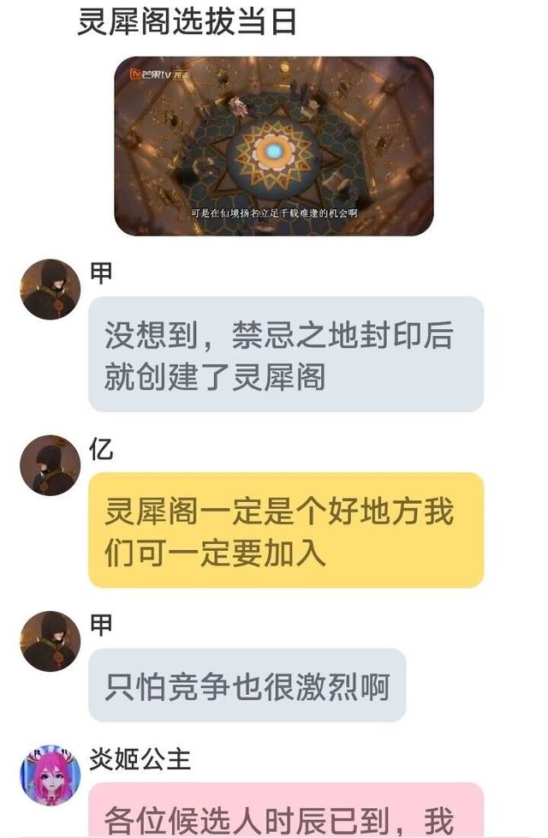Click the 灵犀阁选拔当日 title text

tap(187, 22)
